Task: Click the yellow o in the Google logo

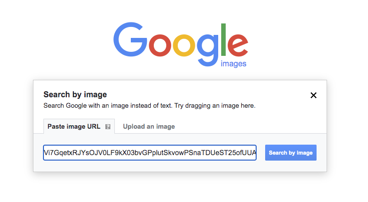Action: click(x=184, y=45)
